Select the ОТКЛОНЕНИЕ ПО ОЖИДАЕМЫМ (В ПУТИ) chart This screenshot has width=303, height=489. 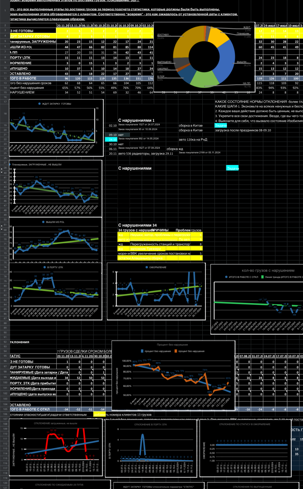tap(60, 484)
